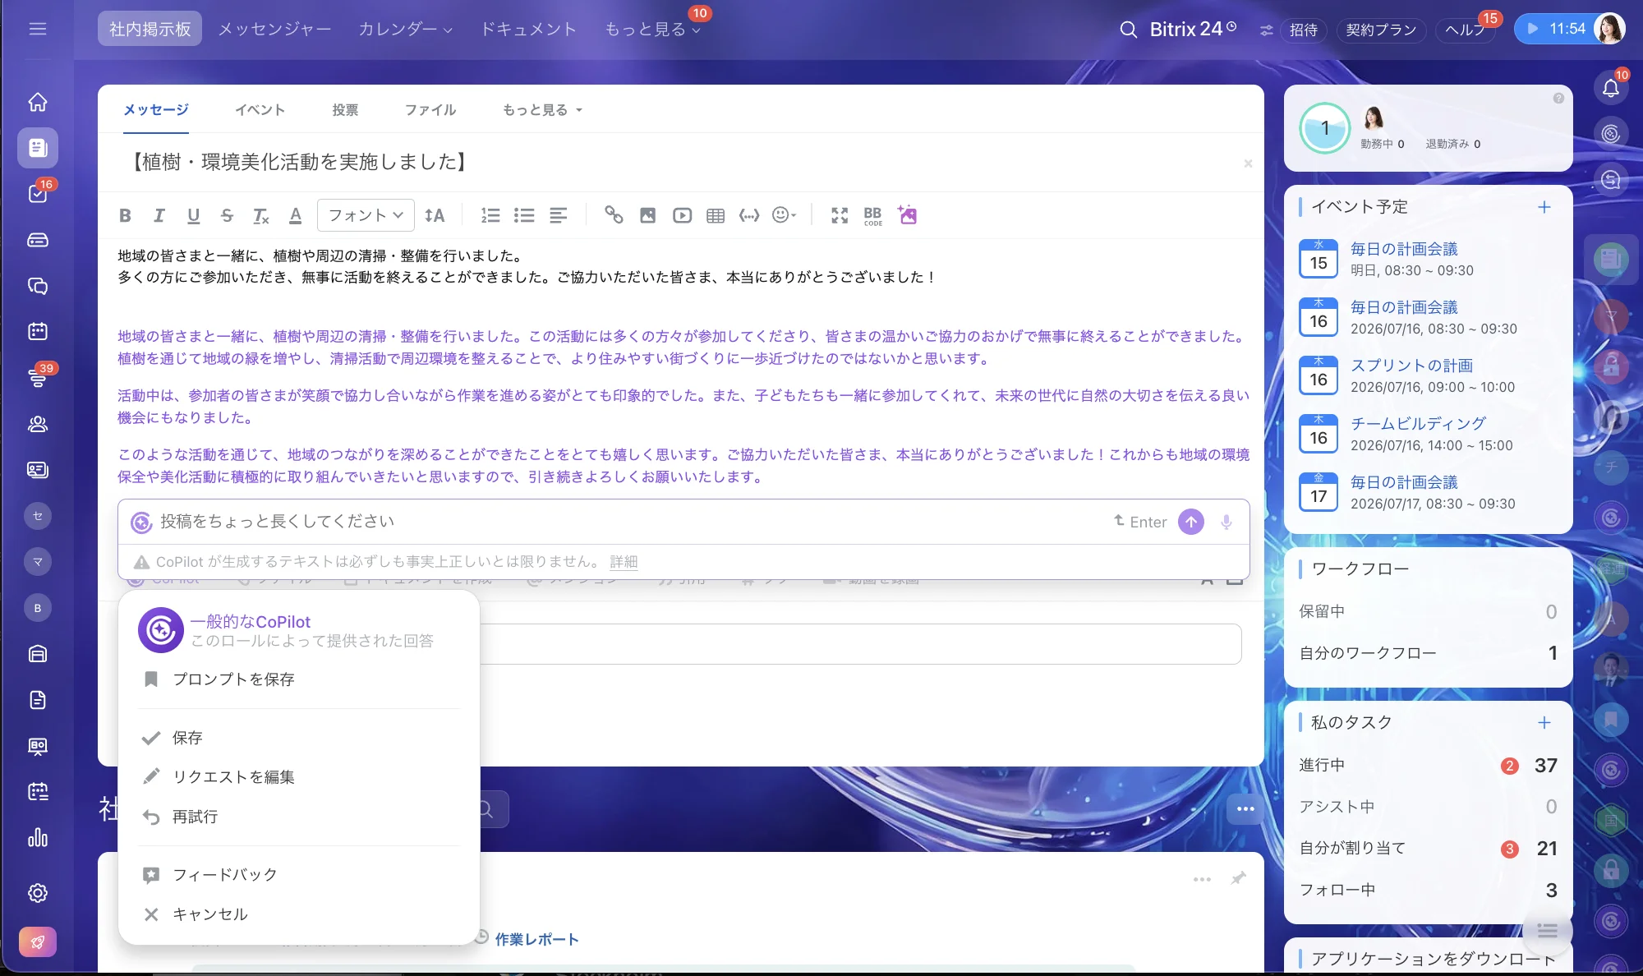Insert a numbered list
The image size is (1643, 976).
coord(490,215)
